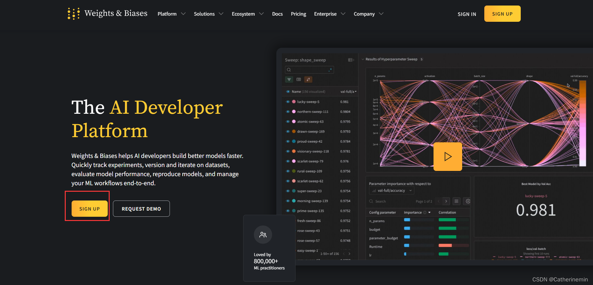
Task: Expand the Platform menu chevron
Action: coord(183,14)
